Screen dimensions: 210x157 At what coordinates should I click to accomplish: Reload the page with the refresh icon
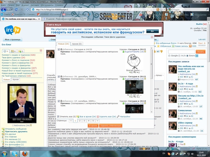pyautogui.click(x=16, y=10)
